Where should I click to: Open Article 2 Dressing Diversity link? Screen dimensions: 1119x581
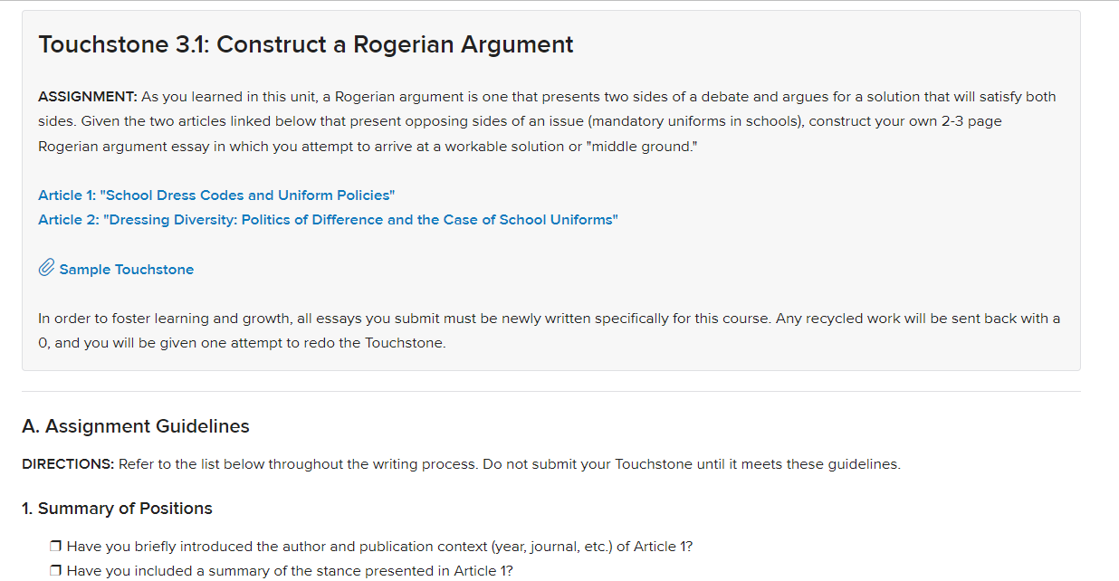pos(328,220)
